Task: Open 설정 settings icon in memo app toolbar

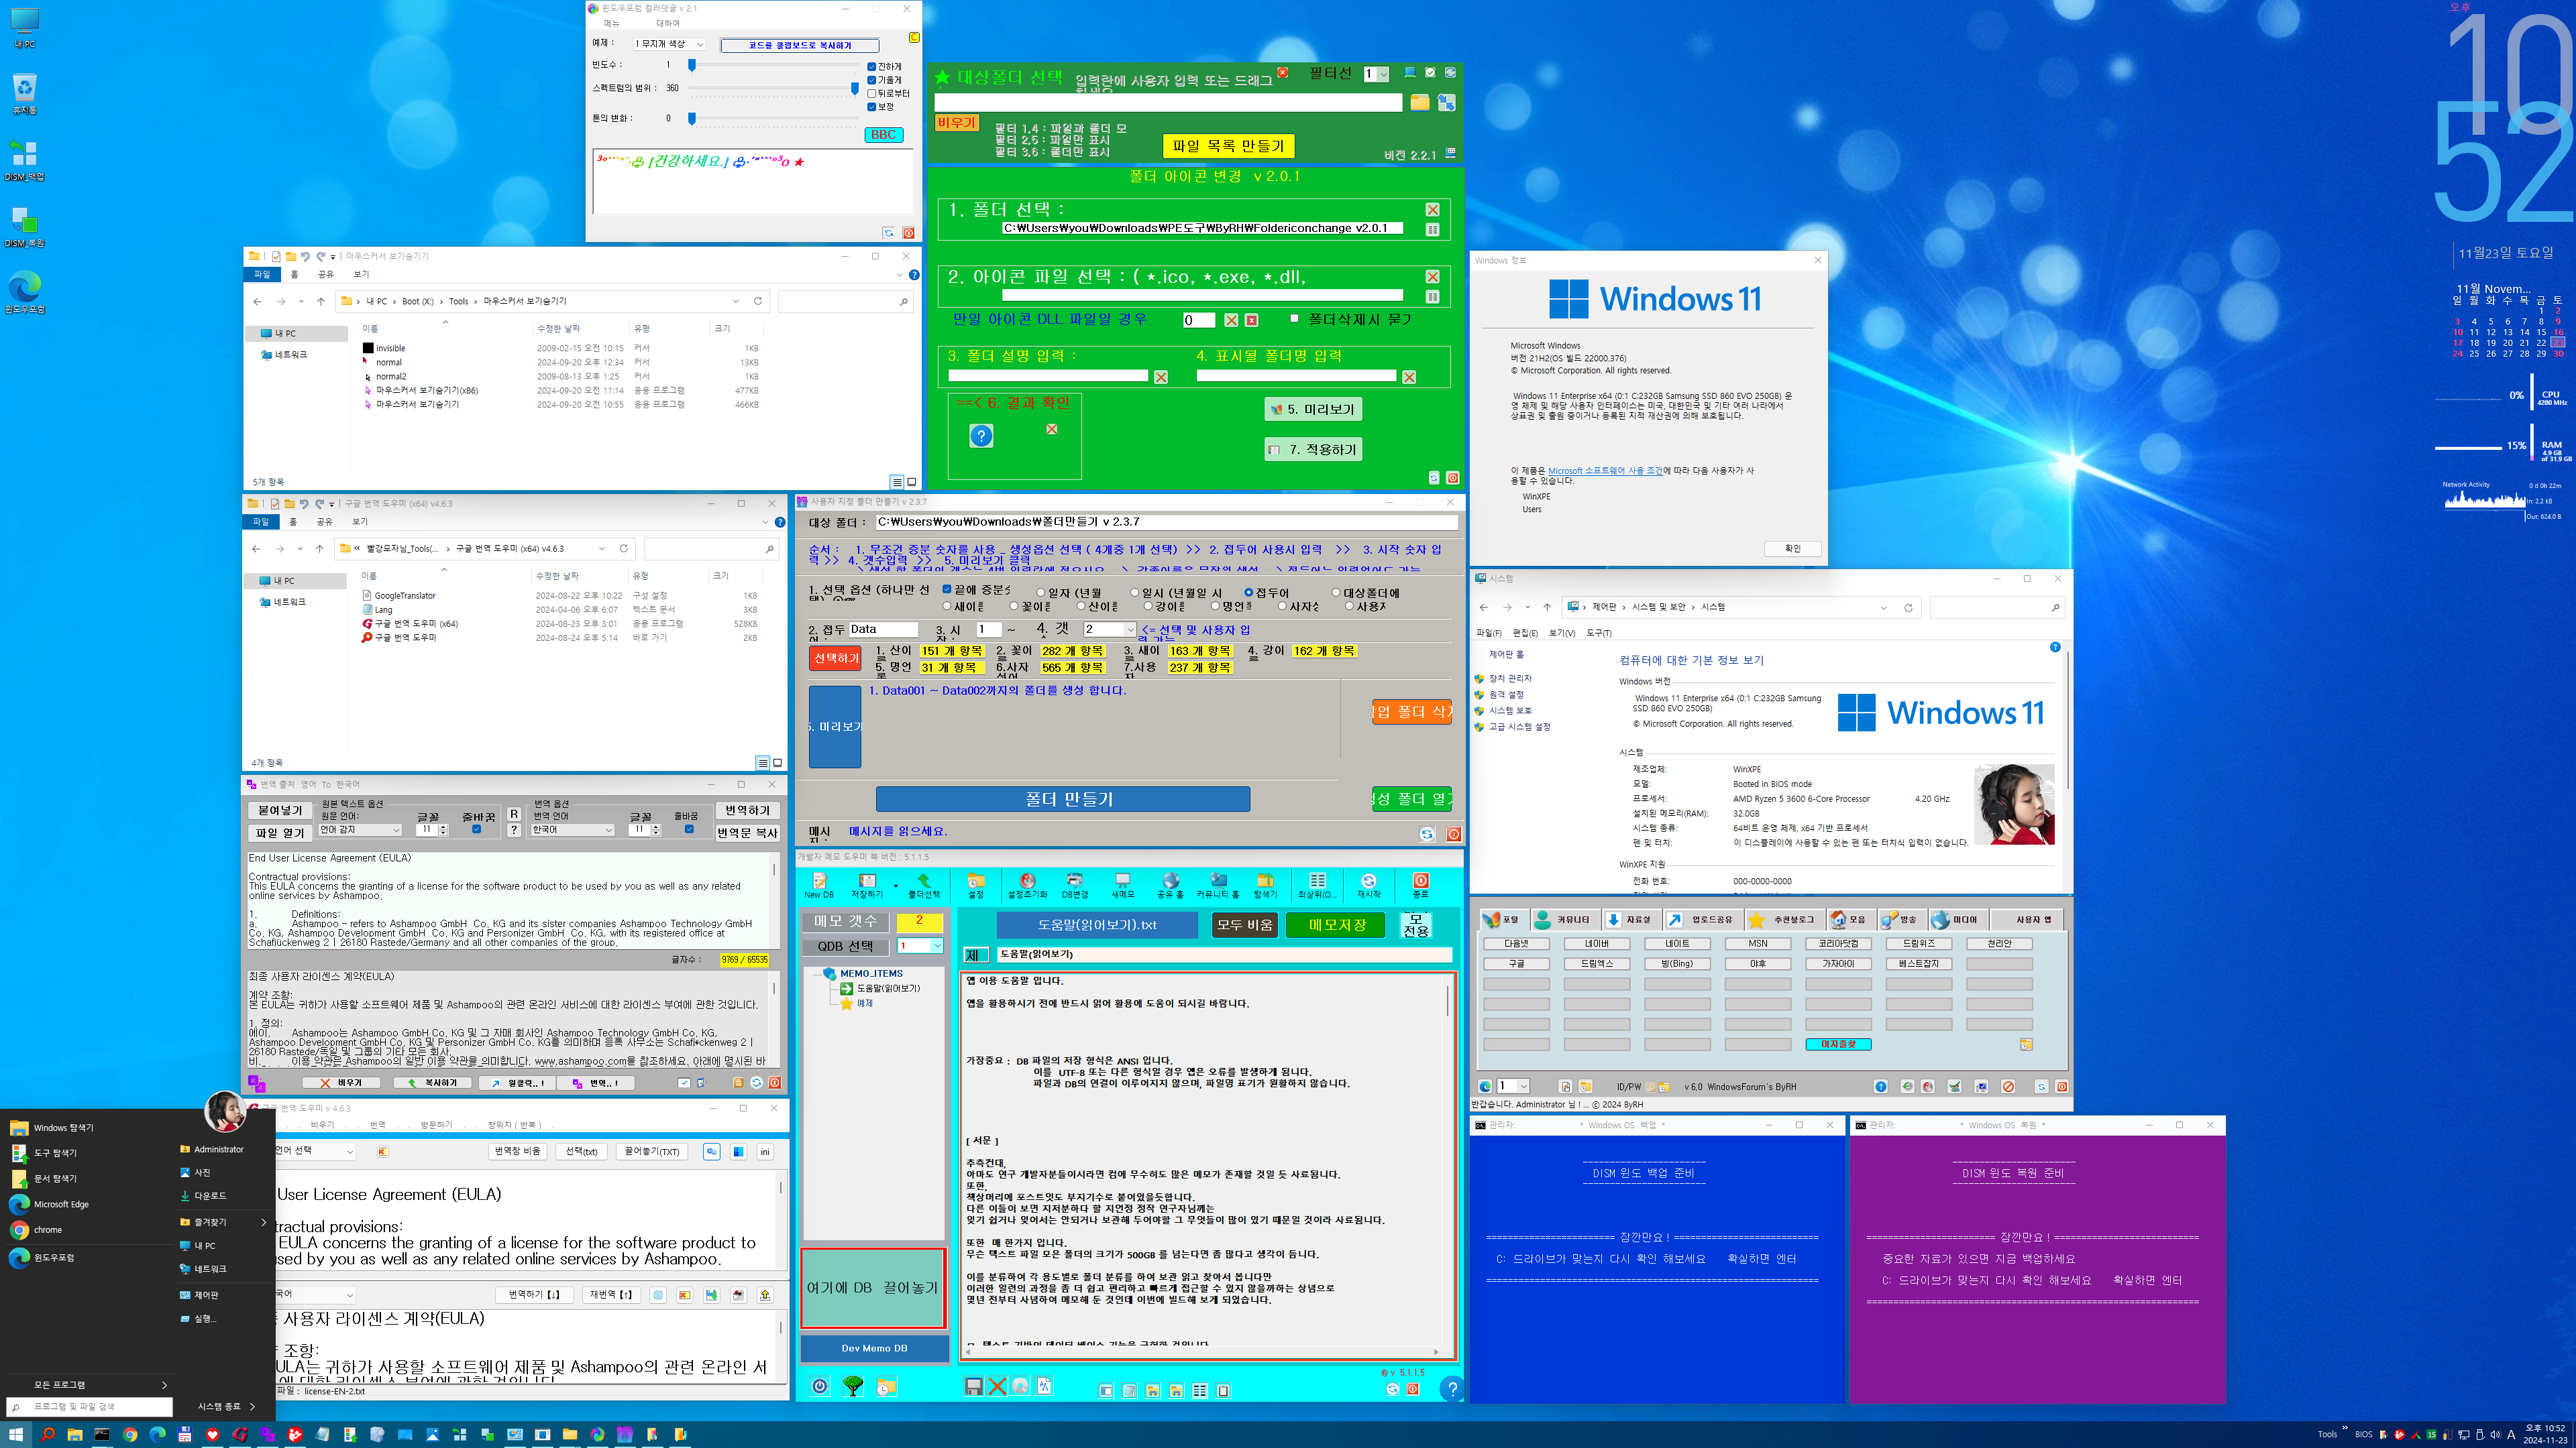Action: (976, 884)
